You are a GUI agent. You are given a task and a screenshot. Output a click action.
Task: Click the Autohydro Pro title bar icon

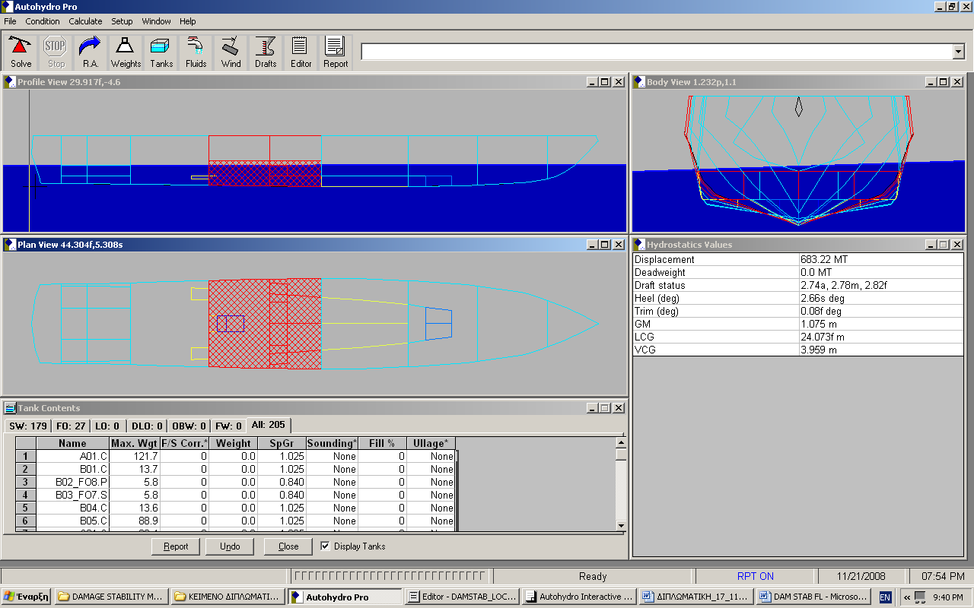7,7
